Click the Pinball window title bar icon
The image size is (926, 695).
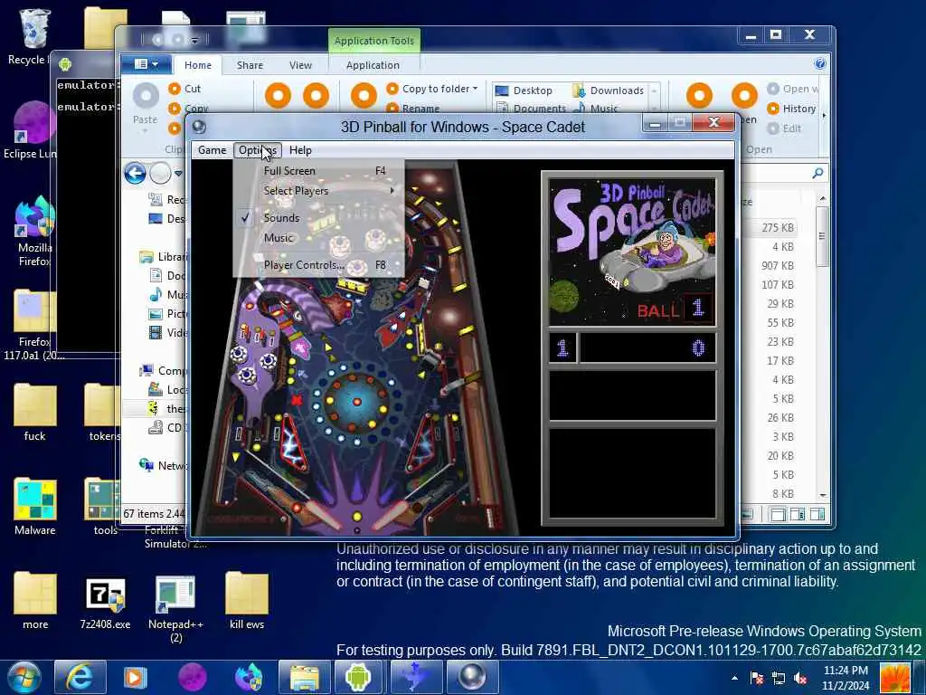tap(199, 127)
